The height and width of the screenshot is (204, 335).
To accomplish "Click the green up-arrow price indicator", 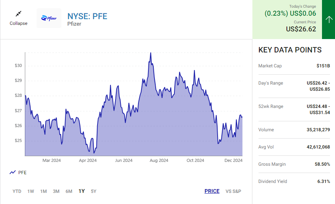I will coord(328,20).
